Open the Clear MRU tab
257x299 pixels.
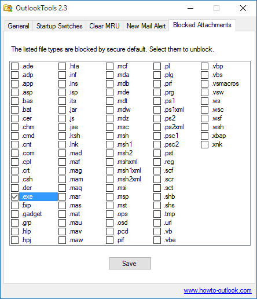(104, 26)
